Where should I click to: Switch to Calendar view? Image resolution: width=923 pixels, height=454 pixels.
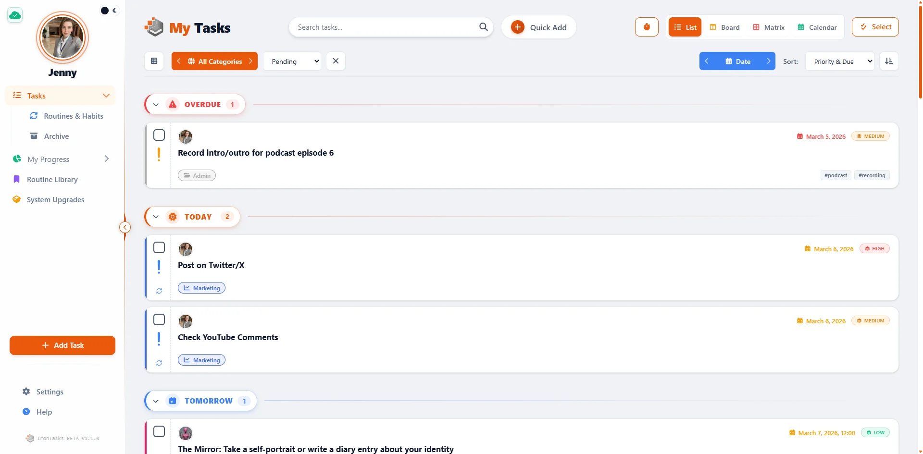817,27
